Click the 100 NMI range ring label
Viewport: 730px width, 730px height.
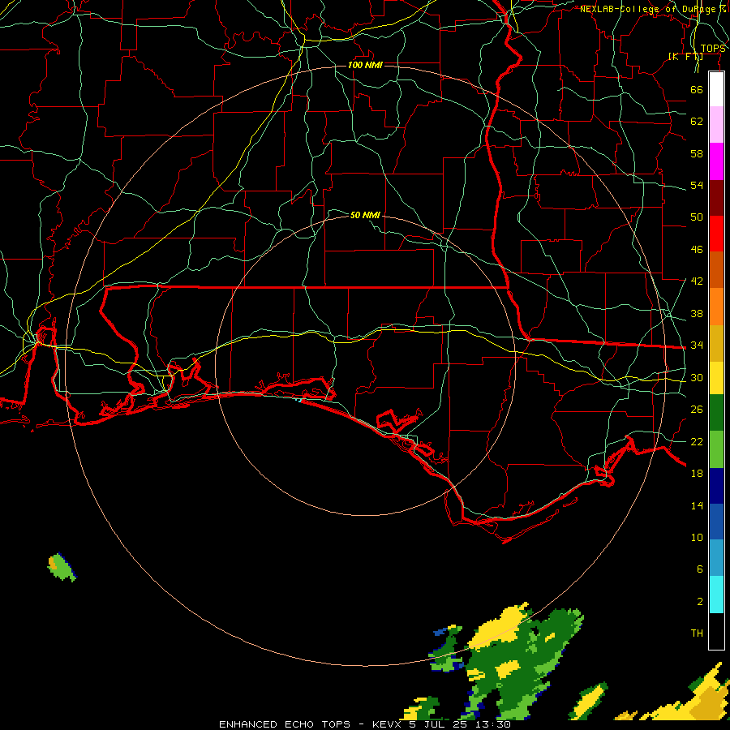tap(365, 65)
